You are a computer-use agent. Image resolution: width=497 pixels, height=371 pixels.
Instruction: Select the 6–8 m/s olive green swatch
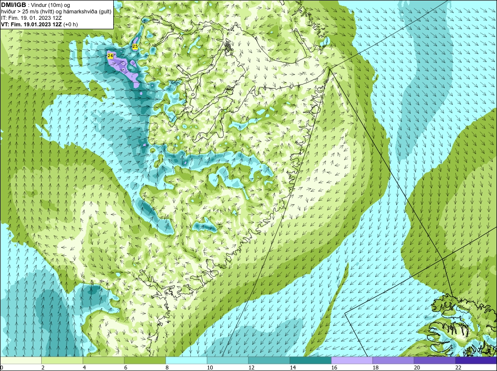[x=145, y=360]
